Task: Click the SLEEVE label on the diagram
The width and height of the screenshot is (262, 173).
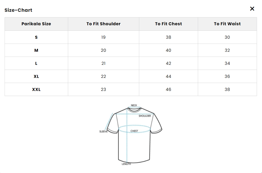Action: [x=103, y=131]
